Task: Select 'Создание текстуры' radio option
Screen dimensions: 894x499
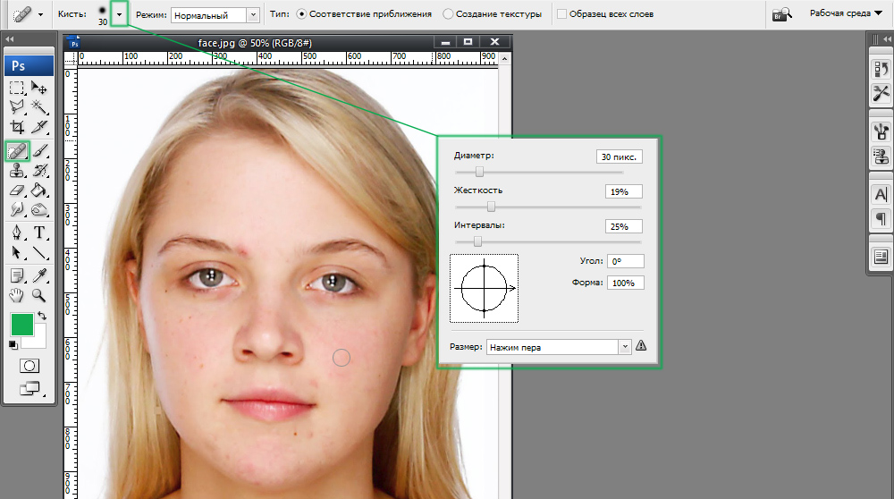Action: point(448,14)
